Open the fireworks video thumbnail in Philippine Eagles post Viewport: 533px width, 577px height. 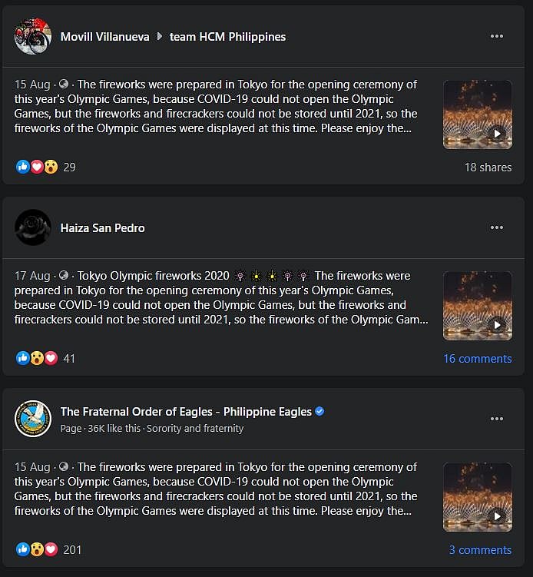478,498
